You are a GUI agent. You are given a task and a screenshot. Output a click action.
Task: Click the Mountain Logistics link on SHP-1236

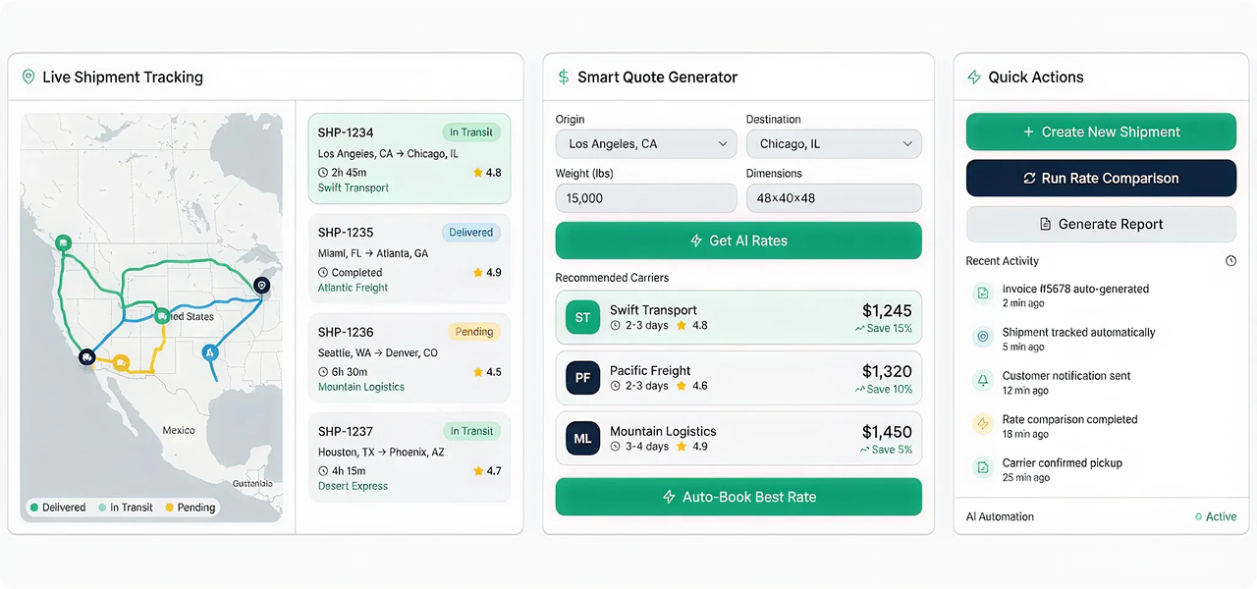361,387
